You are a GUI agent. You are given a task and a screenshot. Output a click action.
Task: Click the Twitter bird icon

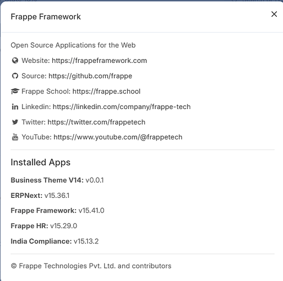click(x=15, y=122)
